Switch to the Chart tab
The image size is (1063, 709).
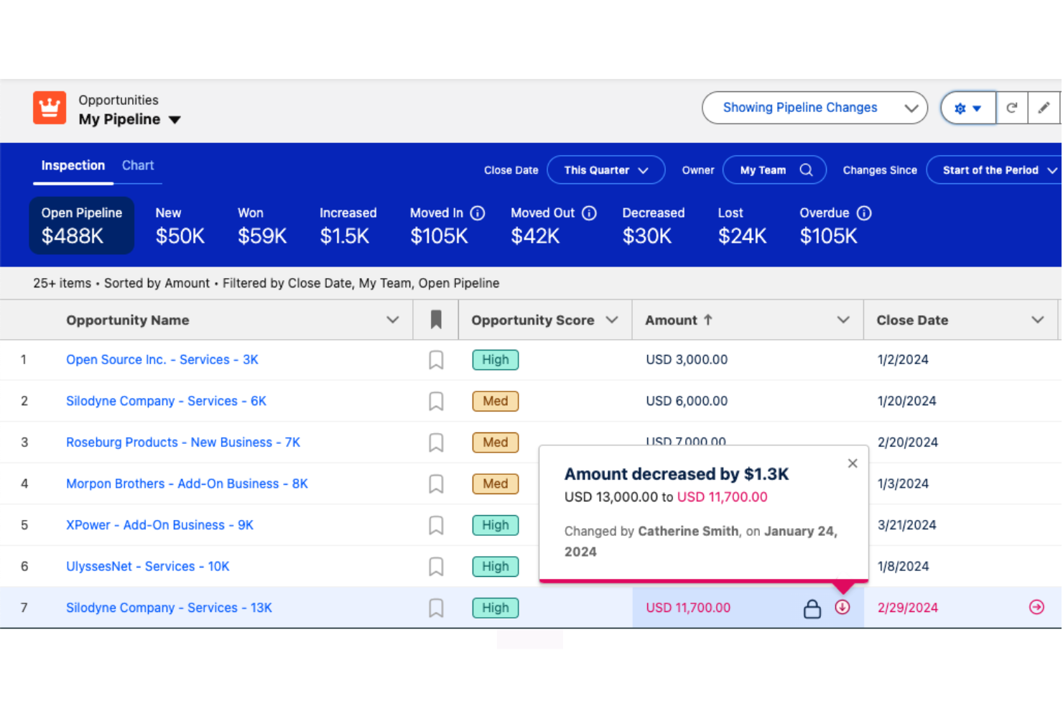point(137,164)
